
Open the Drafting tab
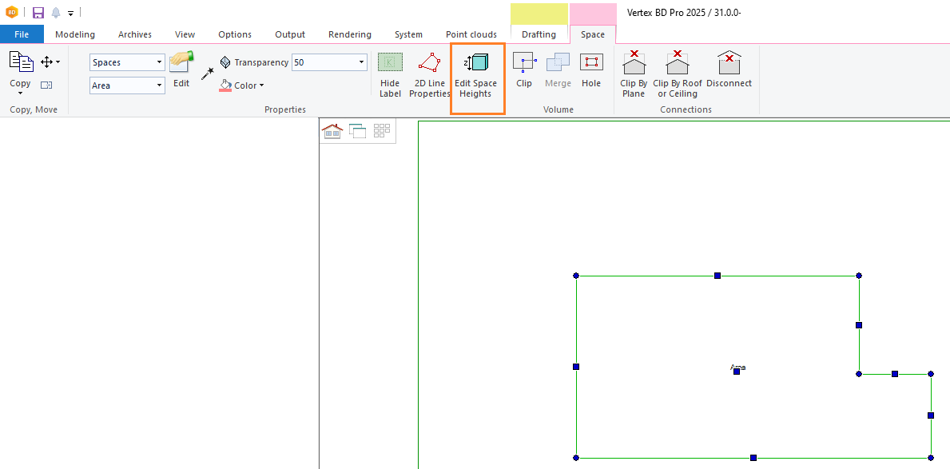539,34
